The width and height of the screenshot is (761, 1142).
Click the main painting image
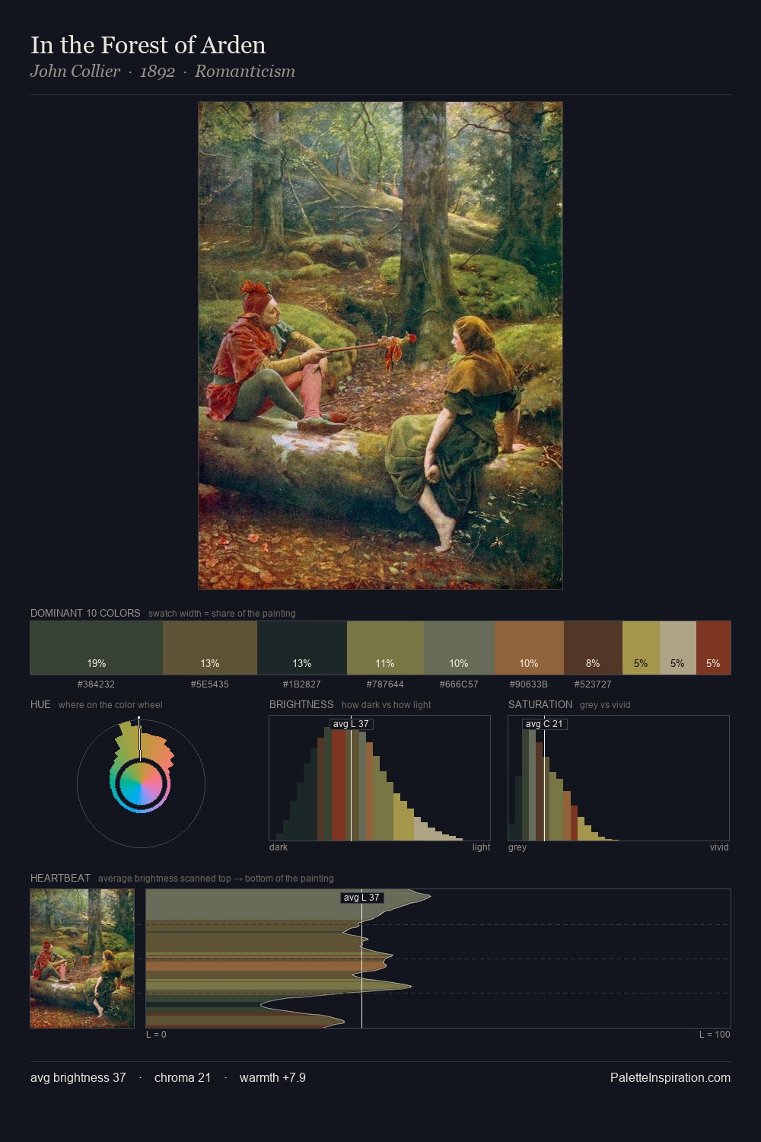(380, 346)
